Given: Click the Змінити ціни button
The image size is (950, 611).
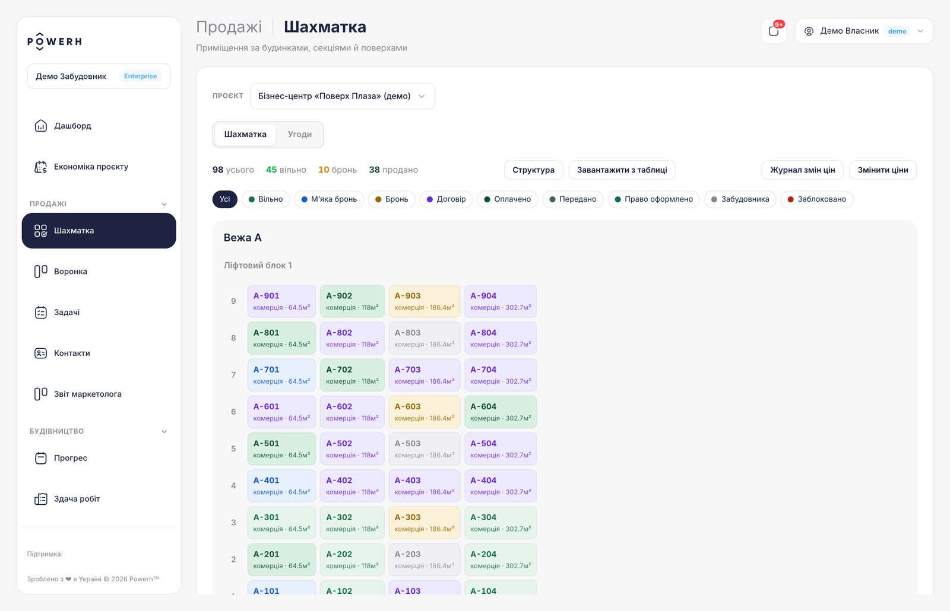Looking at the screenshot, I should coord(883,170).
